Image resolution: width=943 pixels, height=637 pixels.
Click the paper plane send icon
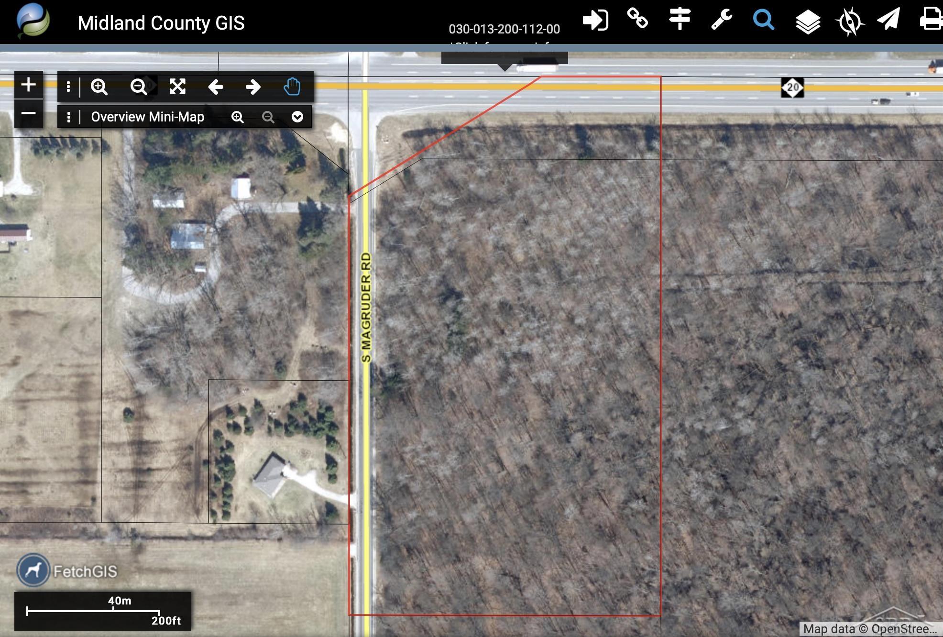888,19
